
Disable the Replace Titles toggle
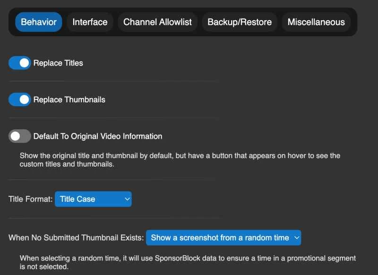point(19,63)
